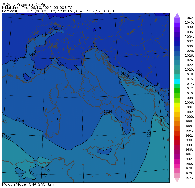Select the H marker over Calabria
This screenshot has height=188, width=195.
pyautogui.click(x=128, y=130)
